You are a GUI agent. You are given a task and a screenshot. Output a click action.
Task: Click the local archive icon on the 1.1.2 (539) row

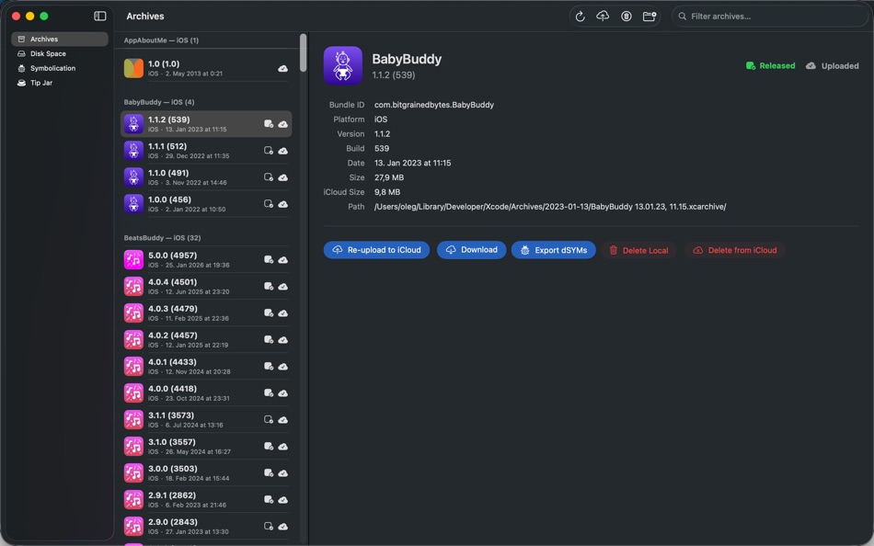(269, 124)
